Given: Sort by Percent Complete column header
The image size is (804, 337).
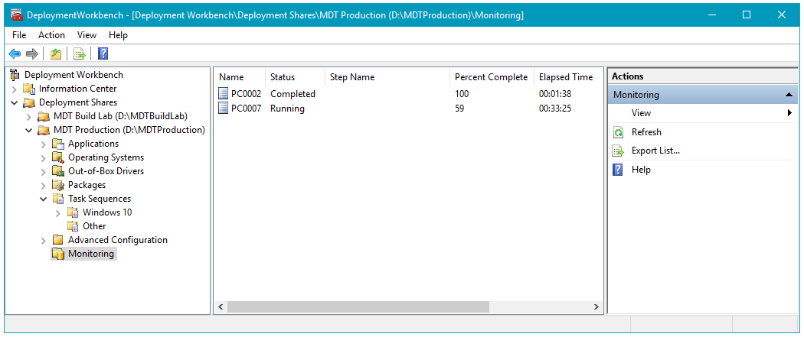Looking at the screenshot, I should 491,77.
